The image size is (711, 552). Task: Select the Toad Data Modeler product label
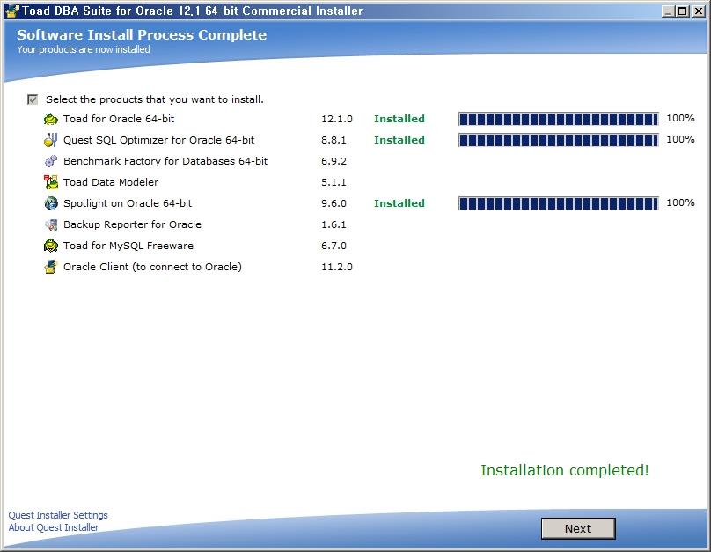coord(111,182)
